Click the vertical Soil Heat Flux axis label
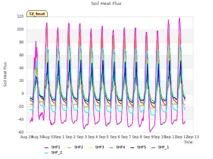The height and width of the screenshot is (159, 213). 5,74
